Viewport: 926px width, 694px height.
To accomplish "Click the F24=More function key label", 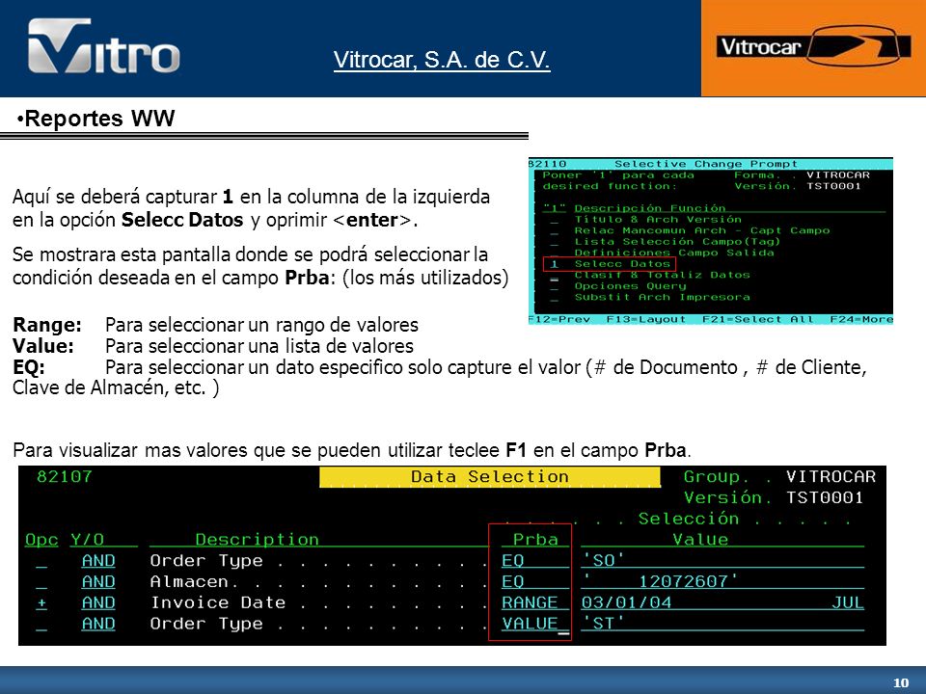I will (861, 319).
